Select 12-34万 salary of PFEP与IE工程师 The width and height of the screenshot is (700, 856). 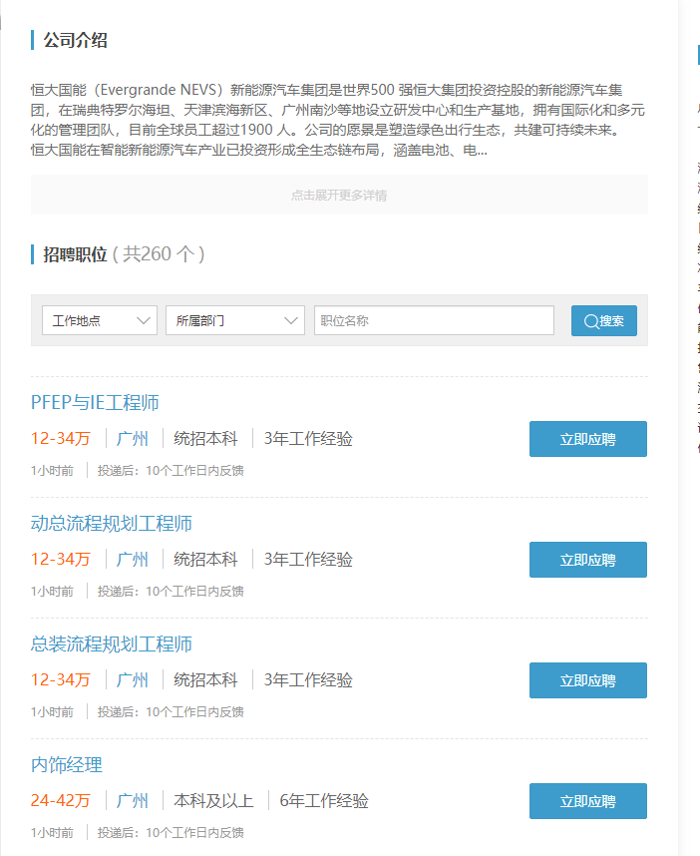click(x=61, y=438)
